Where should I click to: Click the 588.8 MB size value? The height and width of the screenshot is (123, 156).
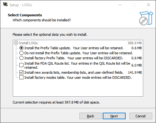click(135, 43)
